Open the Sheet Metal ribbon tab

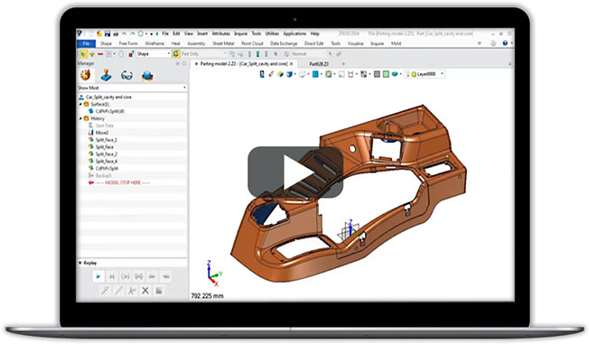coord(223,43)
